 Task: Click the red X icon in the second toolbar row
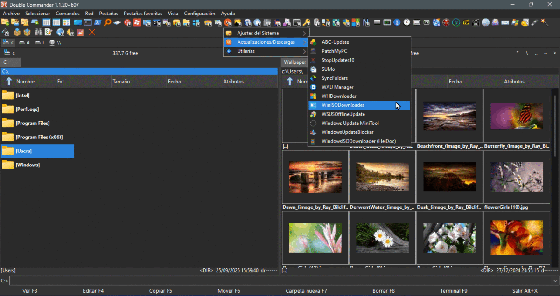coord(92,32)
